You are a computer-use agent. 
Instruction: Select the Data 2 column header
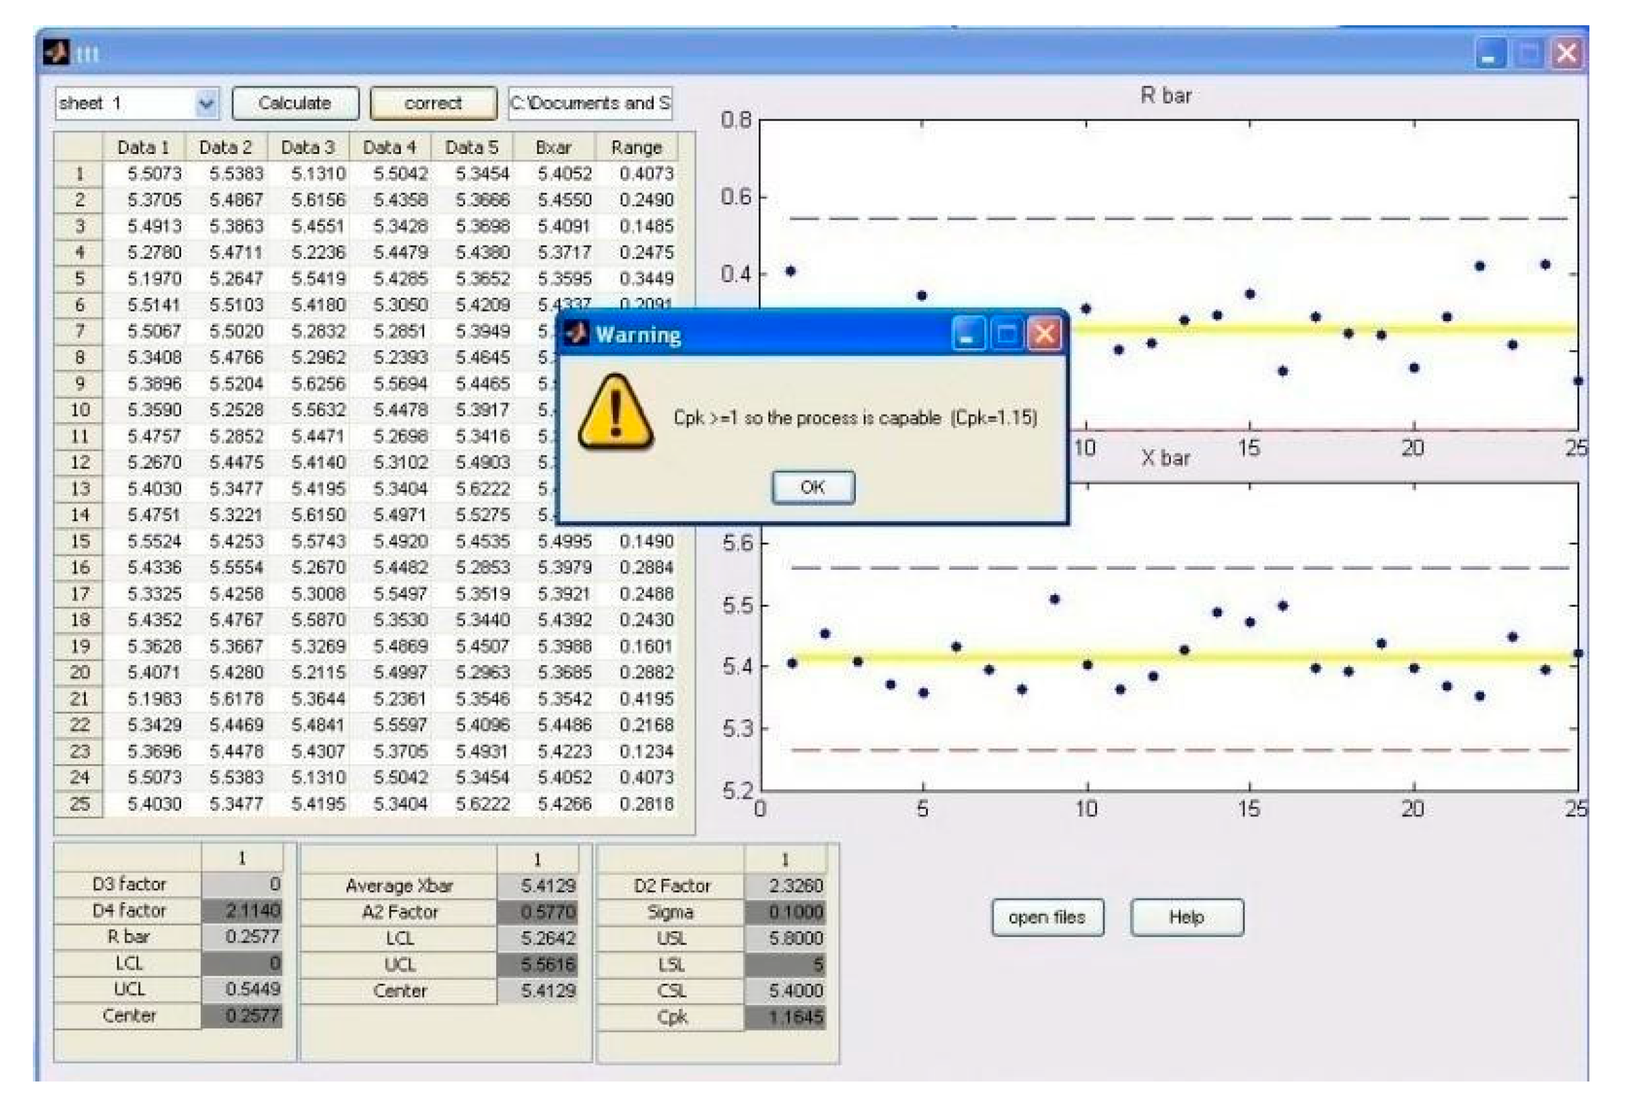225,147
